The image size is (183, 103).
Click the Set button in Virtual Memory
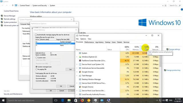(x=70, y=70)
